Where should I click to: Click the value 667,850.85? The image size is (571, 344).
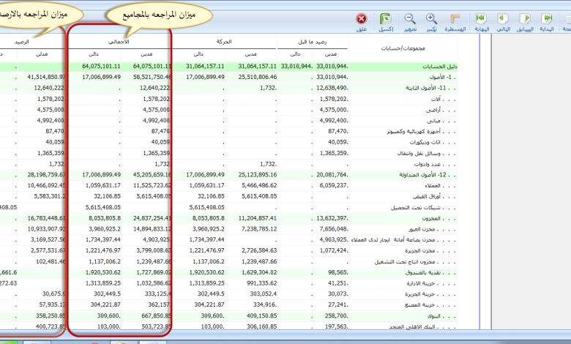coord(157,316)
